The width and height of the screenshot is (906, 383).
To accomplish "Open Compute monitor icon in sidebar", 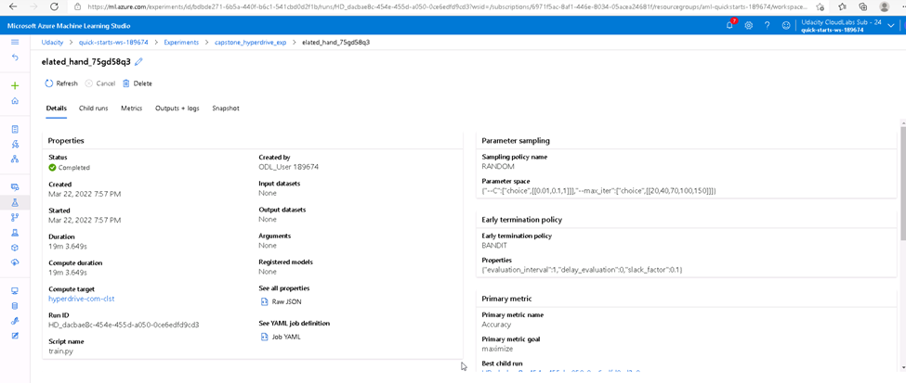I will click(15, 290).
